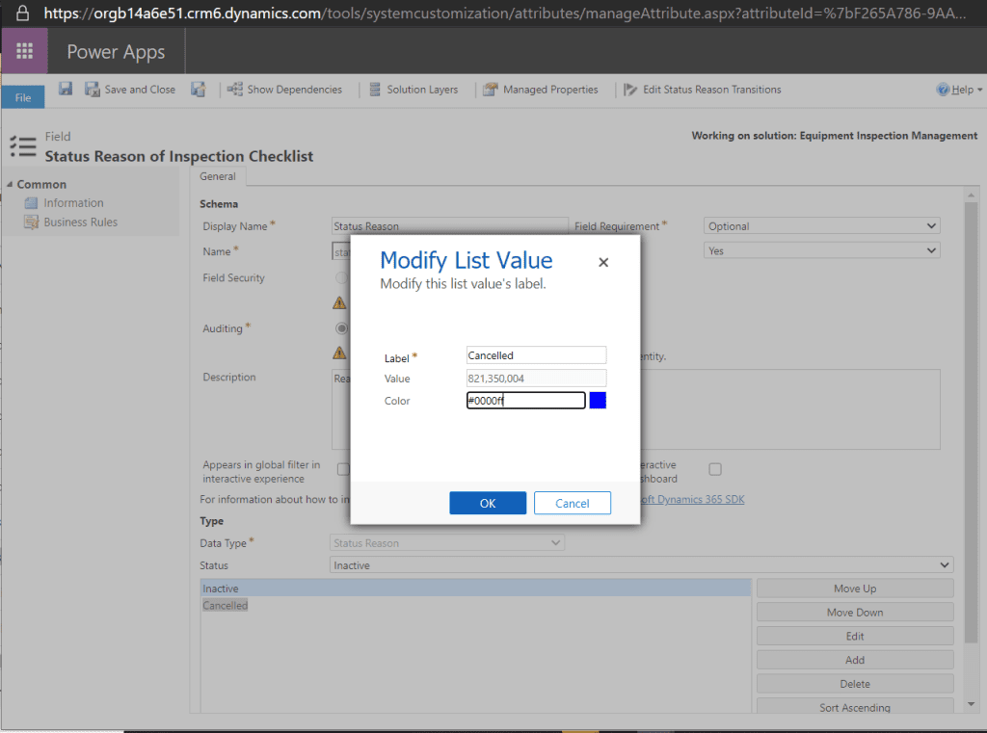Screen dimensions: 987x733
Task: Expand the dropdown showing Yes
Action: 820,250
